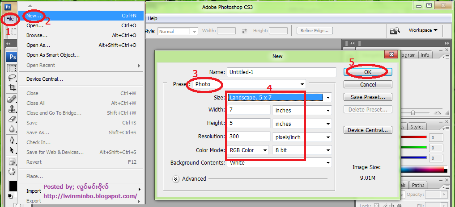The image size is (455, 207).
Task: Click the scroll-up arrow atop the File menu
Action: (30, 6)
